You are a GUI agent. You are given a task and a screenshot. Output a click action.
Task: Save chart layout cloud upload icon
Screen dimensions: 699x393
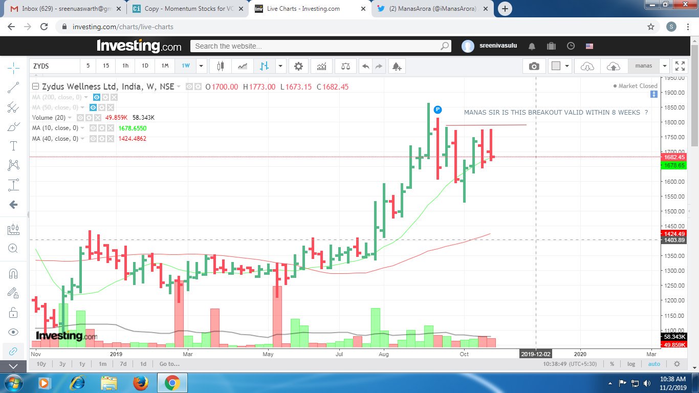(x=613, y=66)
